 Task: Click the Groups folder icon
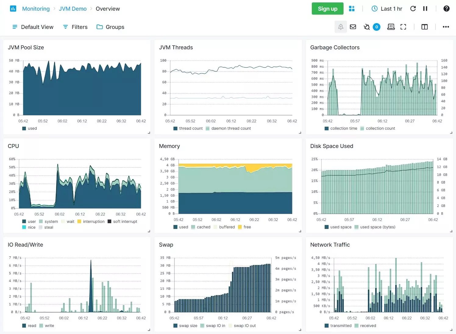[x=99, y=27]
